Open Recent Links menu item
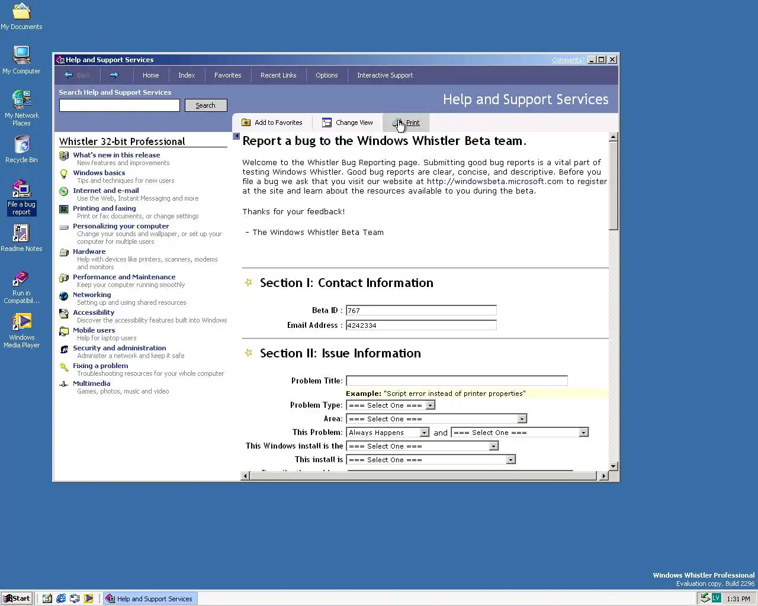 (278, 75)
